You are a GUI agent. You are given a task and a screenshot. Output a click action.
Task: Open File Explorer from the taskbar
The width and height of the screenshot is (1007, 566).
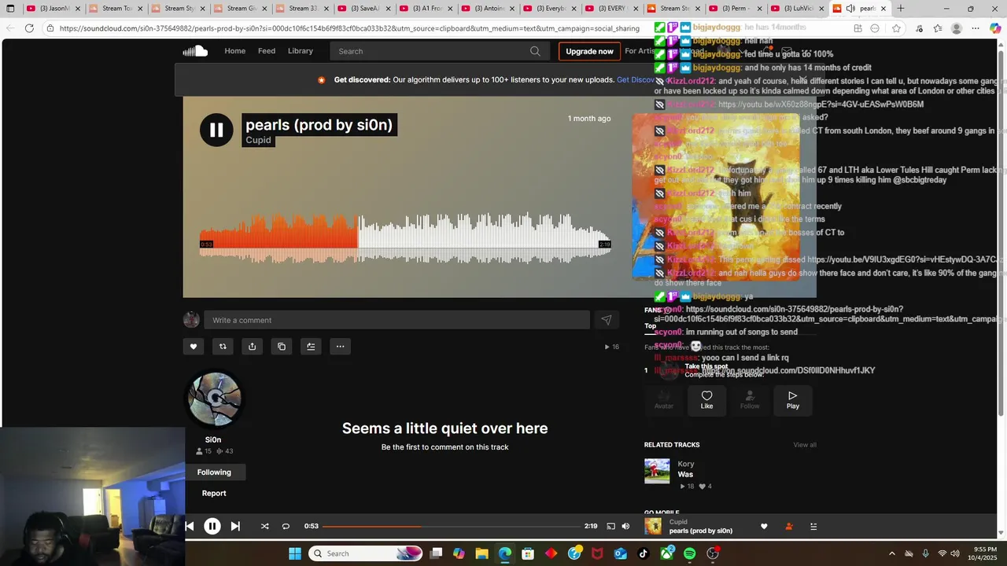coord(482,553)
